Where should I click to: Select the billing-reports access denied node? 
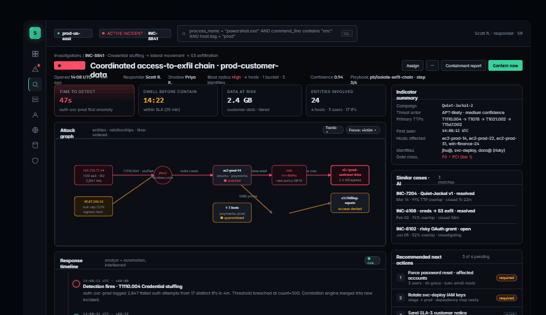(350, 203)
